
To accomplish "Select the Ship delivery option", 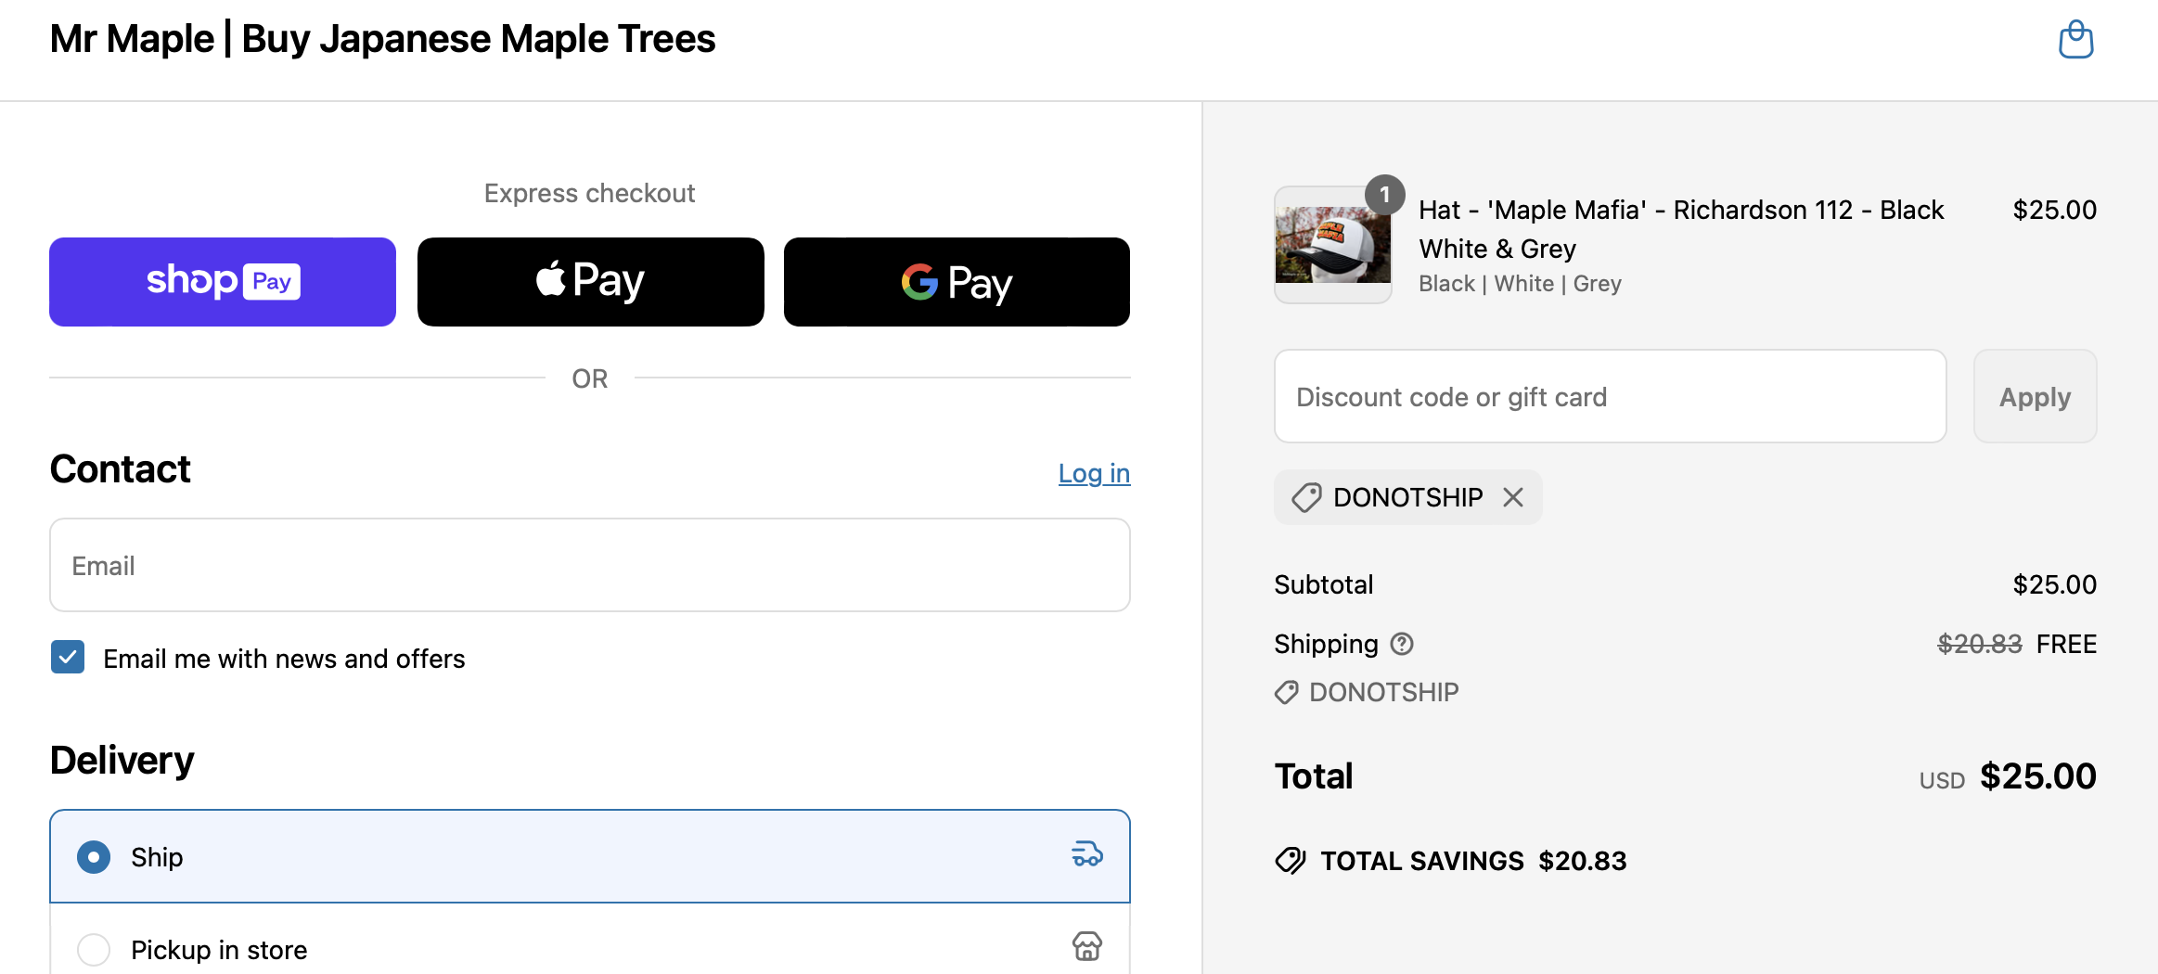I will click(x=590, y=856).
